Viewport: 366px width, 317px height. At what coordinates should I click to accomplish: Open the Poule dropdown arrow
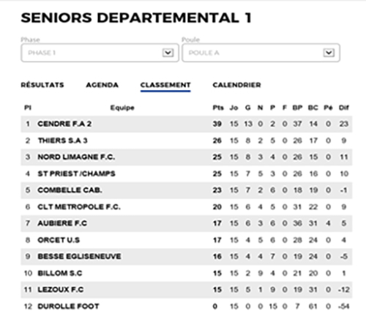[329, 53]
